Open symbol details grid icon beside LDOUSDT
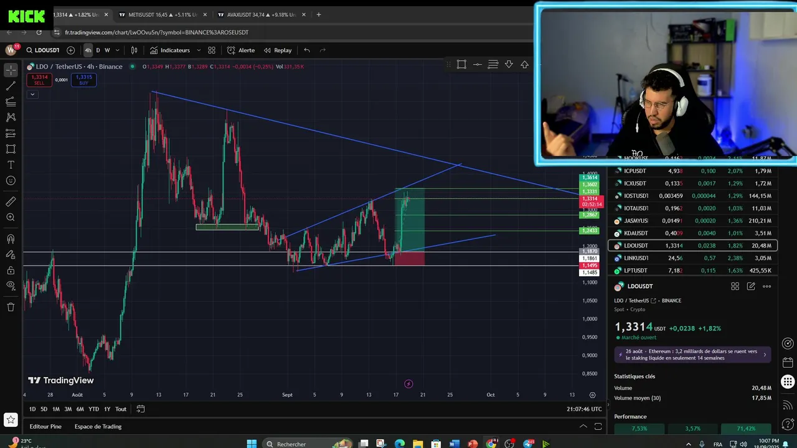This screenshot has width=797, height=448. 735,286
